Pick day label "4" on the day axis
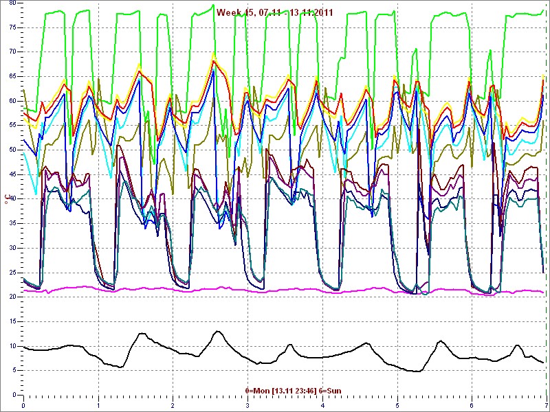 [x=322, y=406]
